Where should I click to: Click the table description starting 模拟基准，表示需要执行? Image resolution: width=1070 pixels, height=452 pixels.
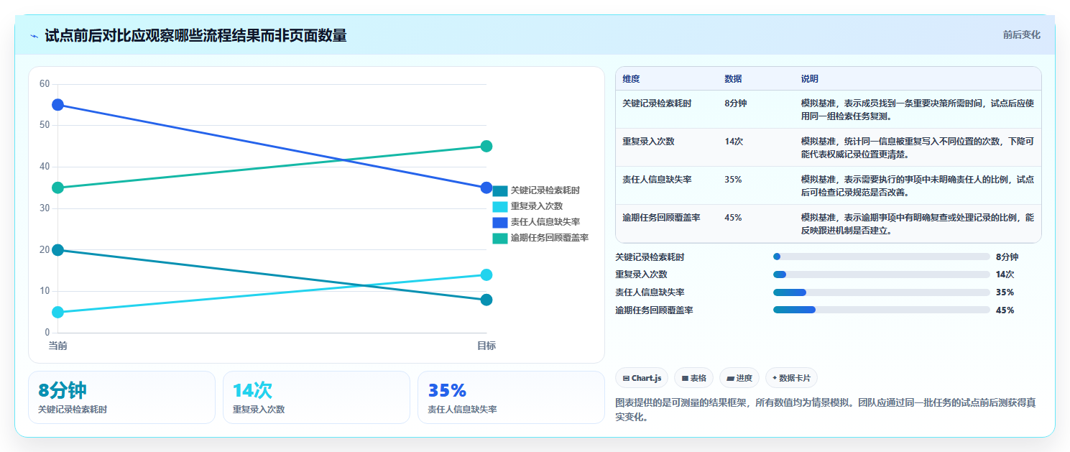point(918,186)
